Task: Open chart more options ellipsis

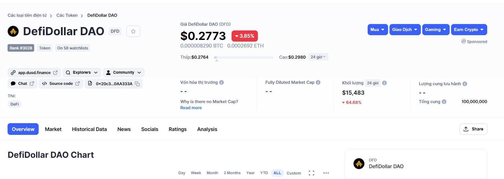Action: pos(326,173)
